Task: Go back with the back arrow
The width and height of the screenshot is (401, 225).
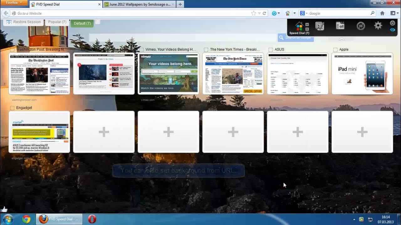Action: coord(6,13)
